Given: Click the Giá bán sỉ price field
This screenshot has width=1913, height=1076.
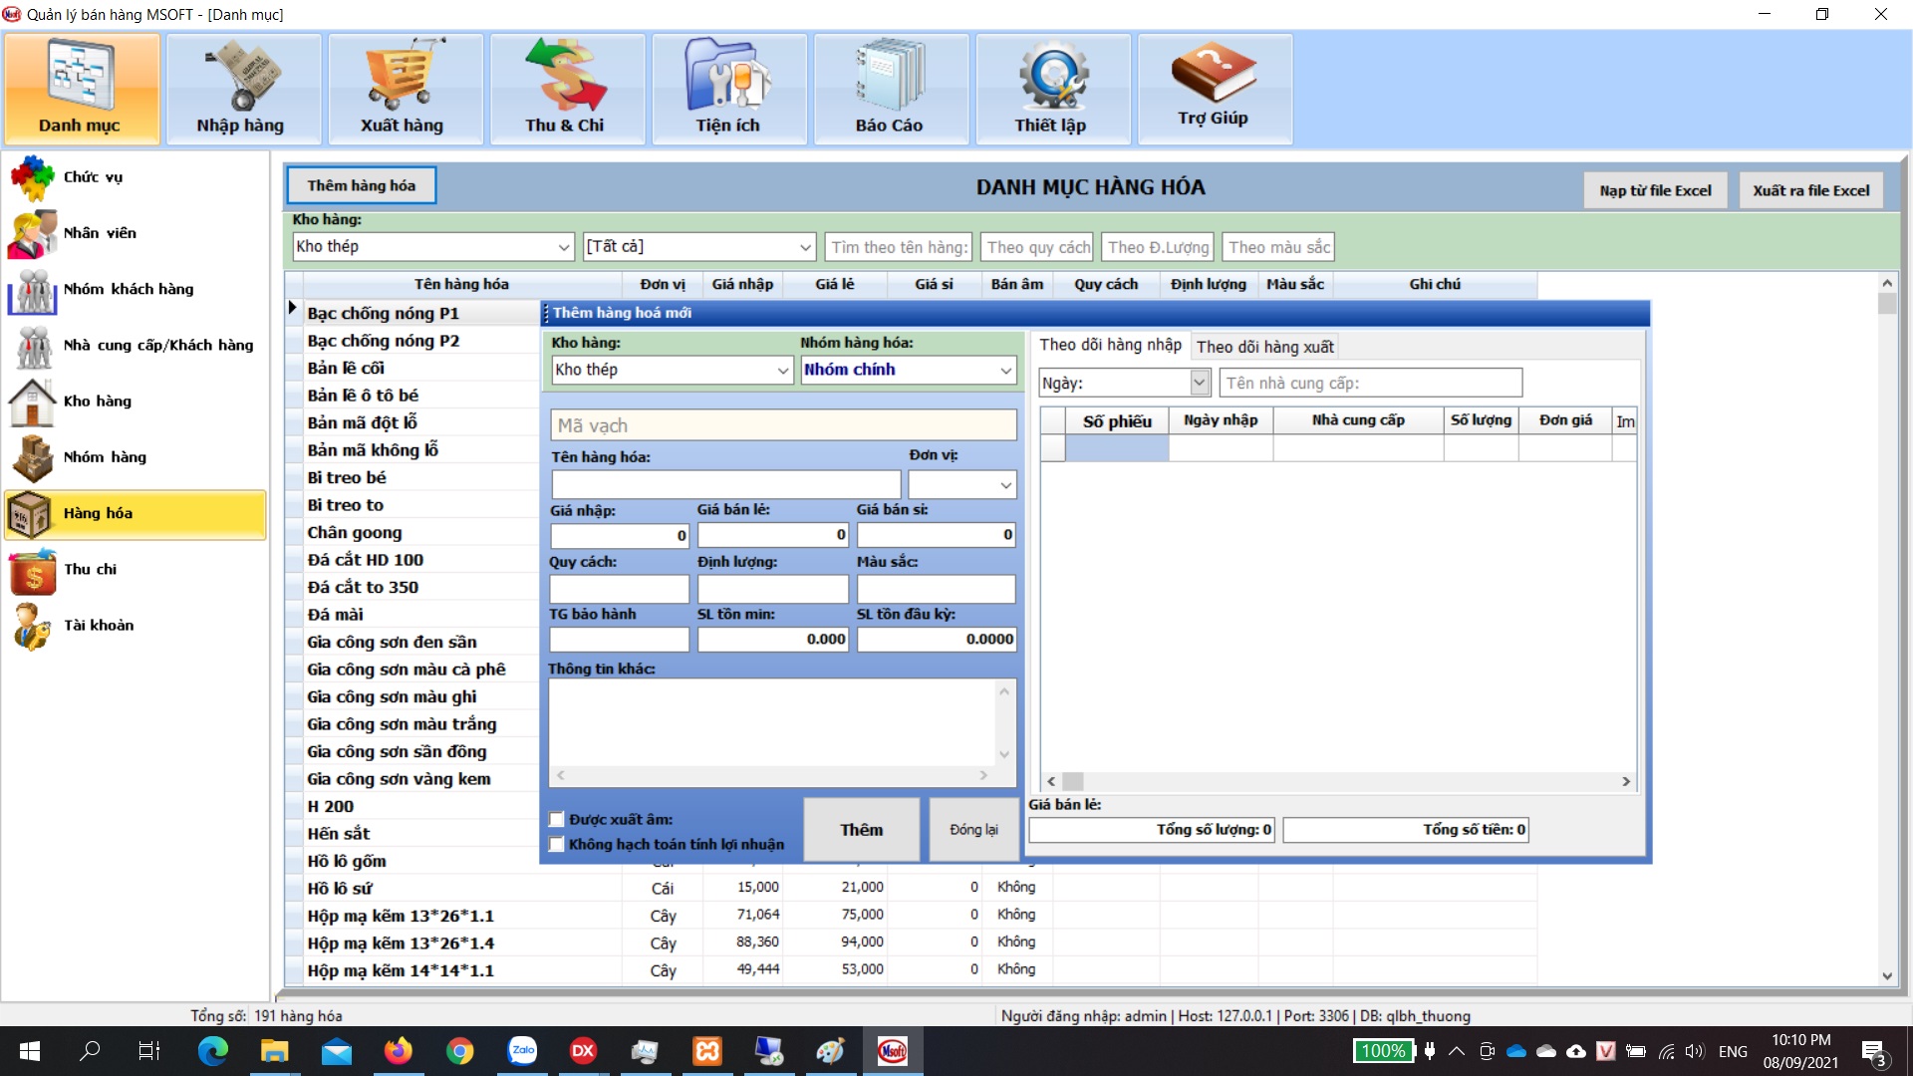Looking at the screenshot, I should tap(937, 535).
